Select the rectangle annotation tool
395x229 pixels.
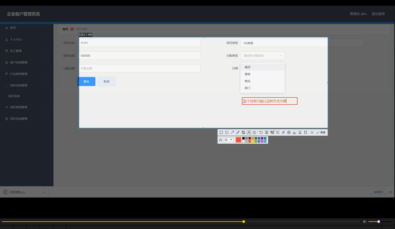[221, 132]
